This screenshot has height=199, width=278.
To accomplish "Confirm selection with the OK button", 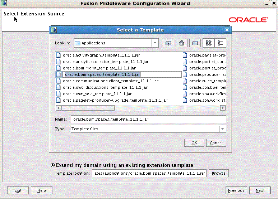I will pyautogui.click(x=194, y=143).
